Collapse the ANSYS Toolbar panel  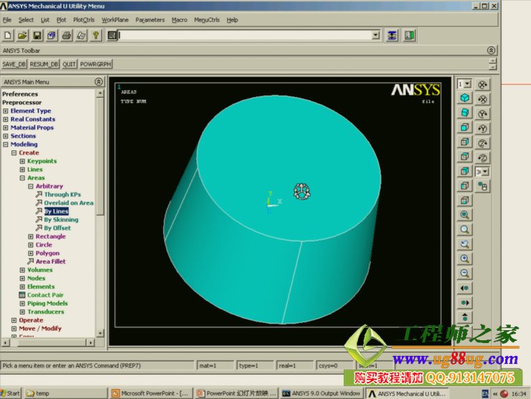pyautogui.click(x=491, y=50)
